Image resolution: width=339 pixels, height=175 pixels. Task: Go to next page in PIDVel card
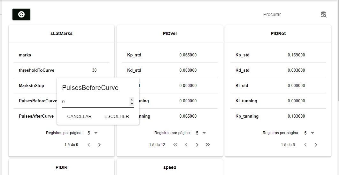(197, 145)
